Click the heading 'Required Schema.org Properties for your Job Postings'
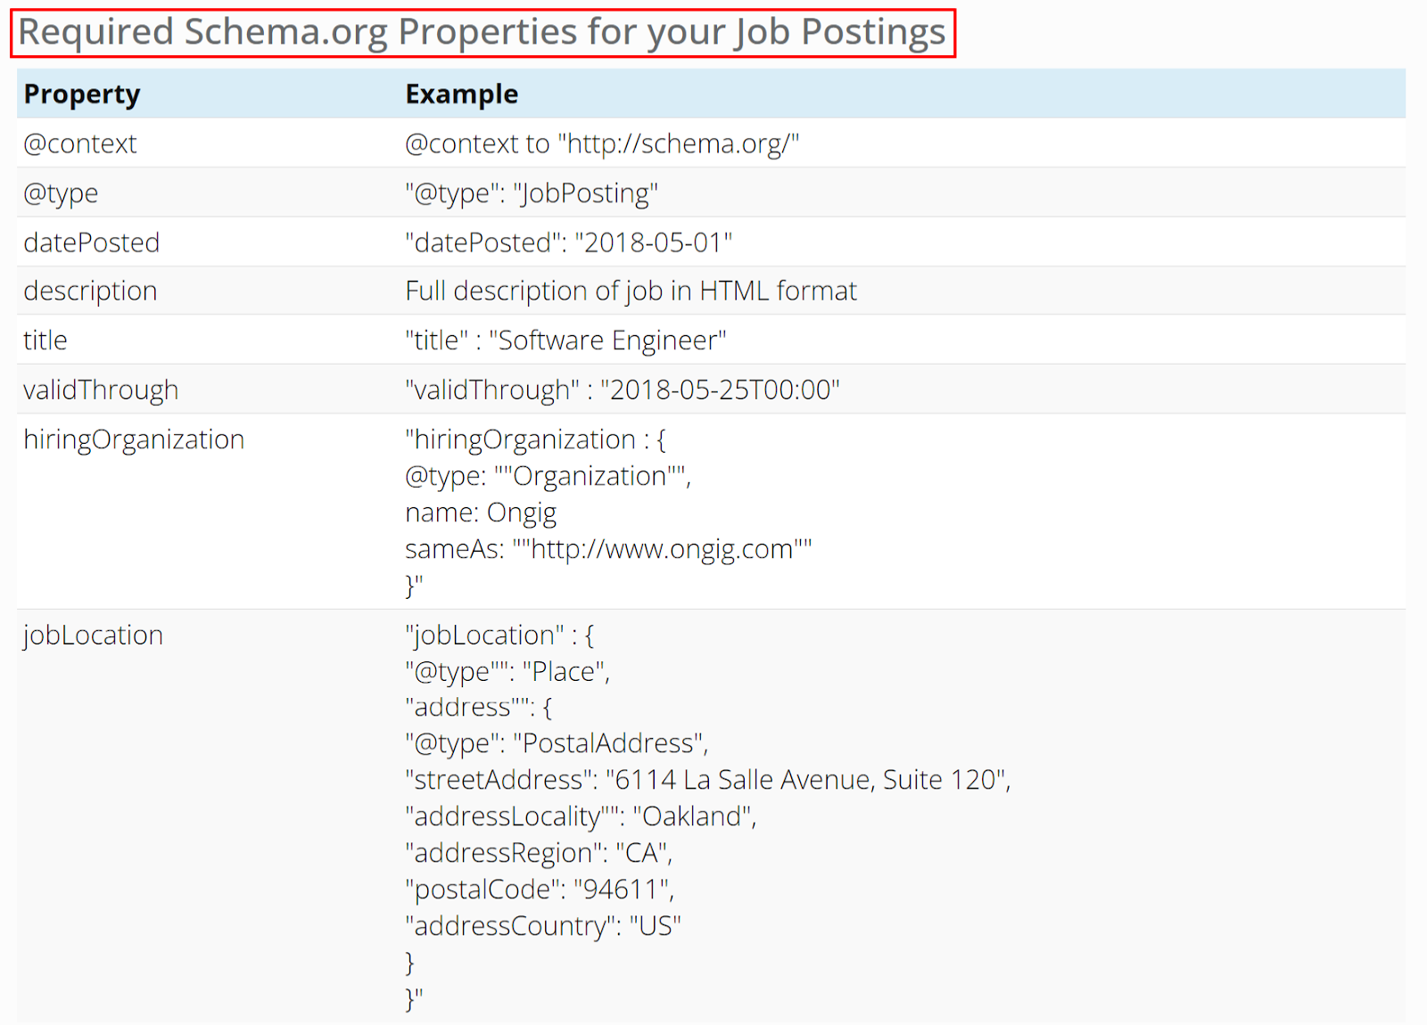 click(x=483, y=33)
